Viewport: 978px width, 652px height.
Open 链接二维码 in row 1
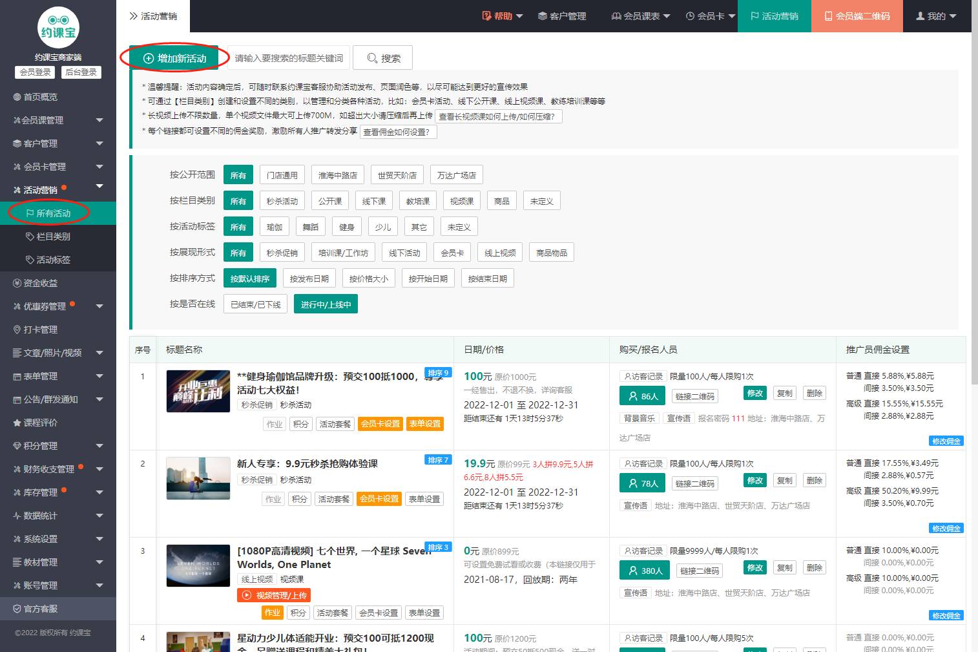(x=694, y=396)
